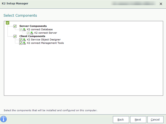Screen dimensions: 166x124
Task: Close the K2 Setup Manager window
Action: tap(161, 4)
